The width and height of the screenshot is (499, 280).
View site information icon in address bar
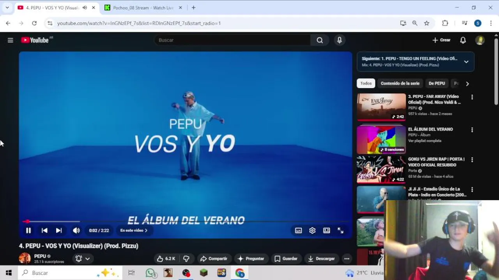[x=50, y=23]
